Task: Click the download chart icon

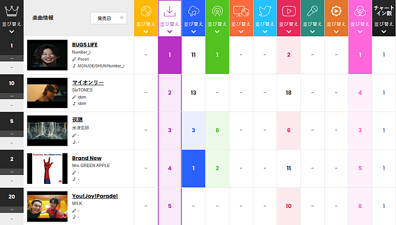Action: click(170, 11)
